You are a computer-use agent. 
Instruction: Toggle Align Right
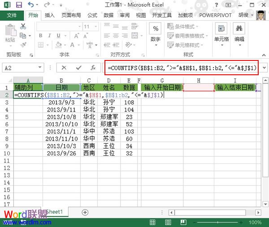[125, 36]
